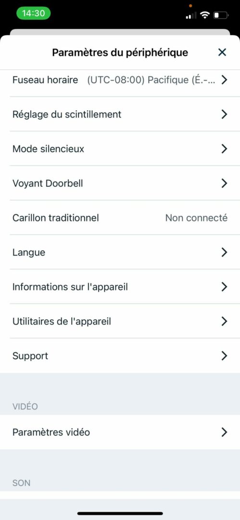Open Utilitaires de l'appareil
Viewport: 240px width, 520px height.
tap(120, 321)
